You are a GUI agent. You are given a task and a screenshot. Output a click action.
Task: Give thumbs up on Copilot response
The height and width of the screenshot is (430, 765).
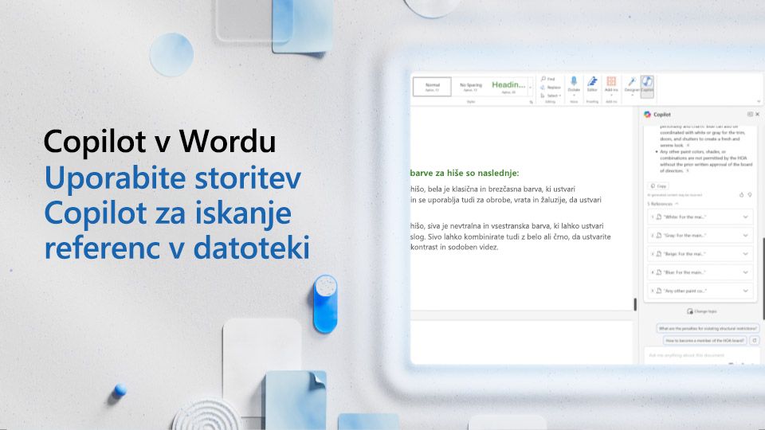point(742,194)
